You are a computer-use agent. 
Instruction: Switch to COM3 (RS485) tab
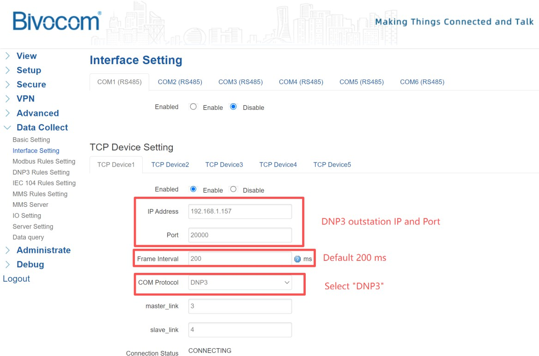pyautogui.click(x=240, y=82)
